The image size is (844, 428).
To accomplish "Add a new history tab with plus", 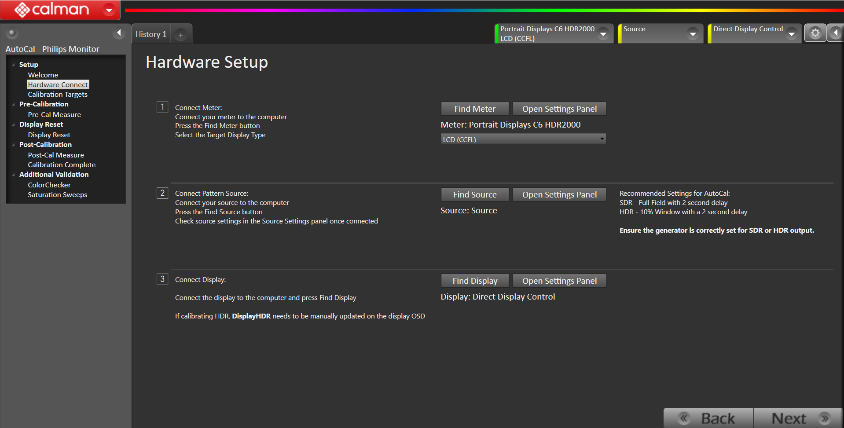I will [x=180, y=35].
